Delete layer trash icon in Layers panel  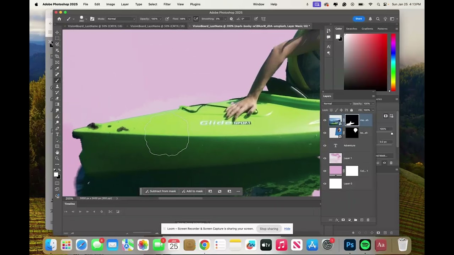point(368,220)
